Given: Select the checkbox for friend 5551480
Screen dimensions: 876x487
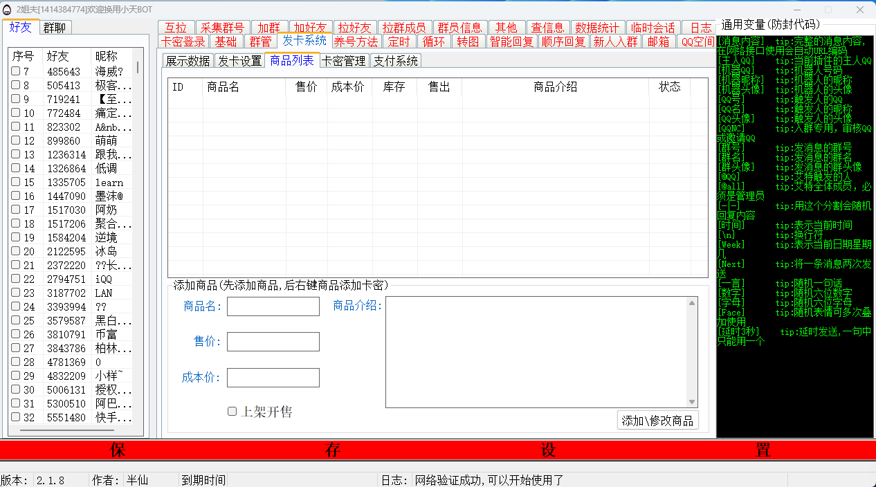Looking at the screenshot, I should 15,417.
